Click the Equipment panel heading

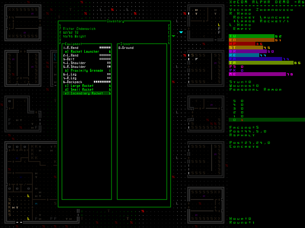tap(73, 44)
